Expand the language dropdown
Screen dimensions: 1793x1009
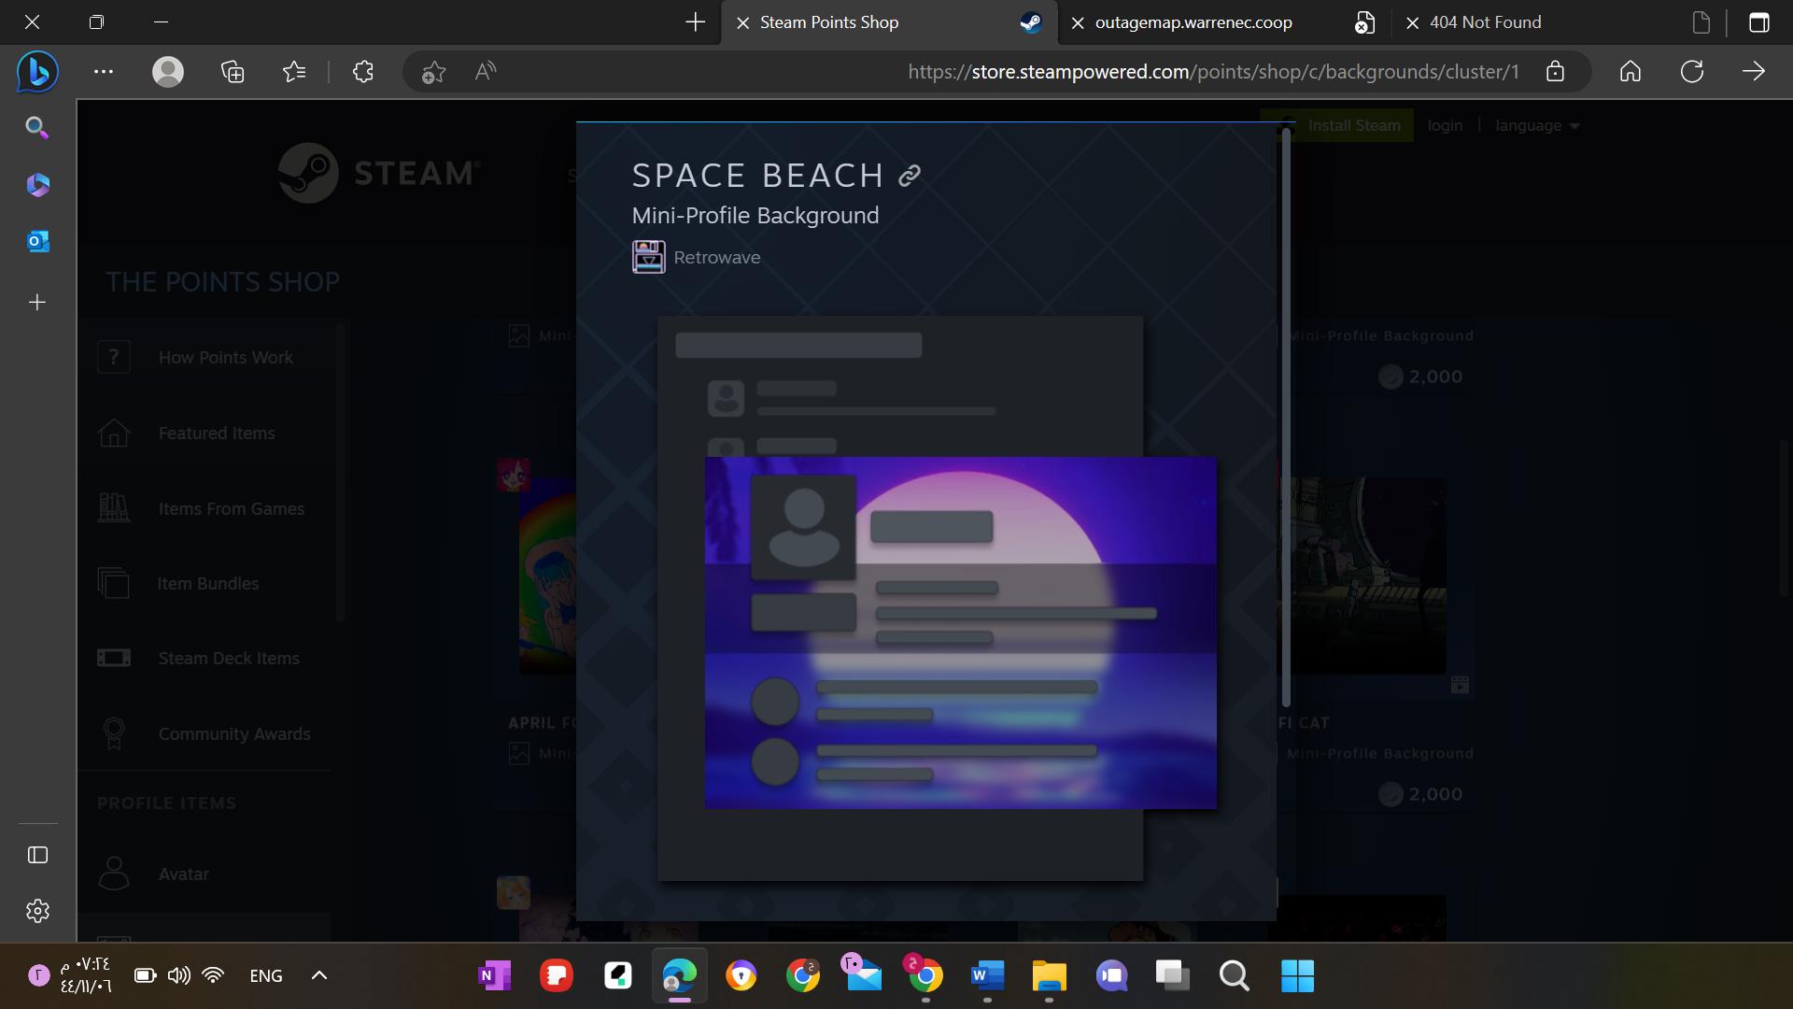click(x=1537, y=125)
